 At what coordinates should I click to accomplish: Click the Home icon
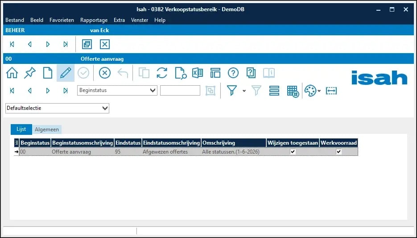pos(12,73)
